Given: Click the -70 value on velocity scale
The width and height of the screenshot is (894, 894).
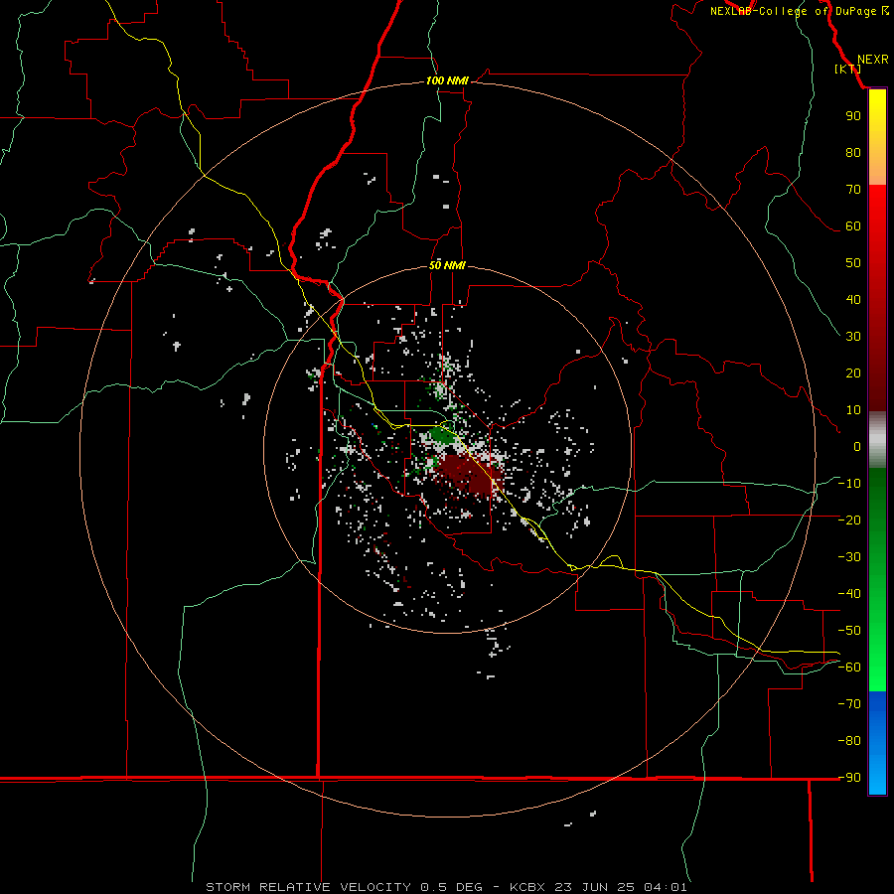Looking at the screenshot, I should coord(849,704).
